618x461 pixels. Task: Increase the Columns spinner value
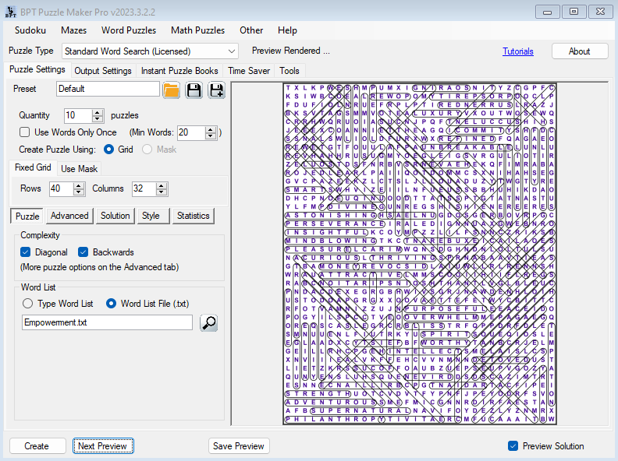[160, 186]
